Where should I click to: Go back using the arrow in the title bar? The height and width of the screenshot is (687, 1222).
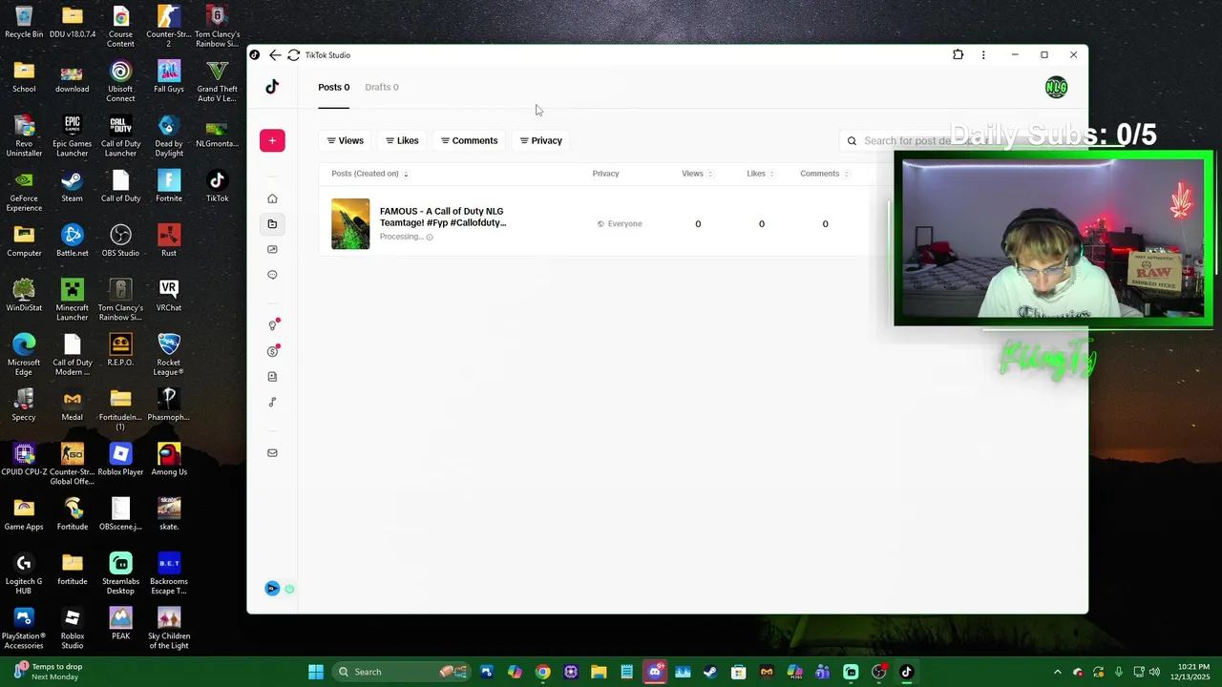tap(275, 55)
